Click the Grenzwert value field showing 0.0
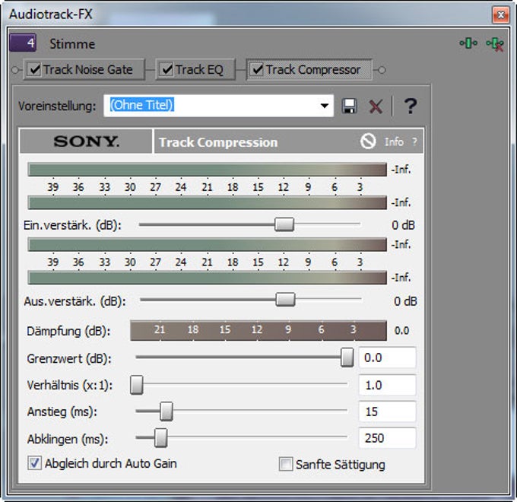Screen dimensions: 517x502 388,357
